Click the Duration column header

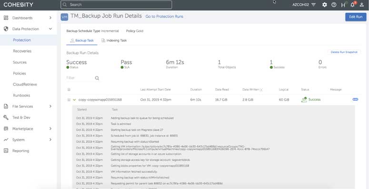(196, 89)
